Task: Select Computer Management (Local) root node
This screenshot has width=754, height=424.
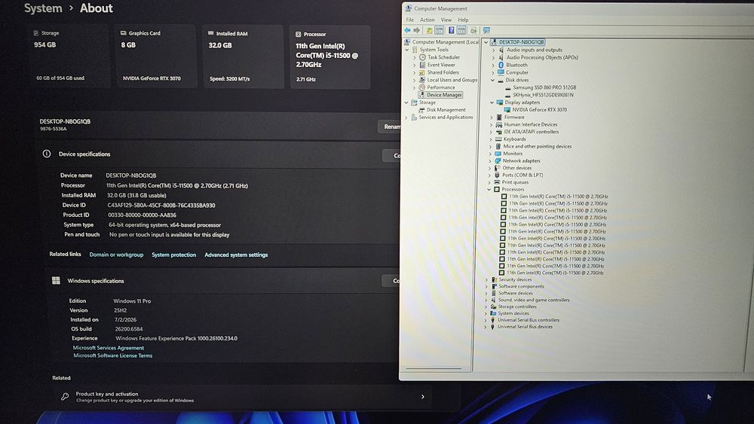Action: pos(446,42)
